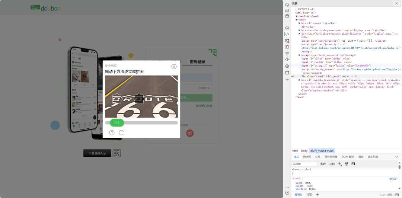Open 属性 properties tab

(361, 157)
